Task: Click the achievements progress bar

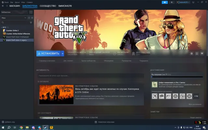Action: [177, 77]
